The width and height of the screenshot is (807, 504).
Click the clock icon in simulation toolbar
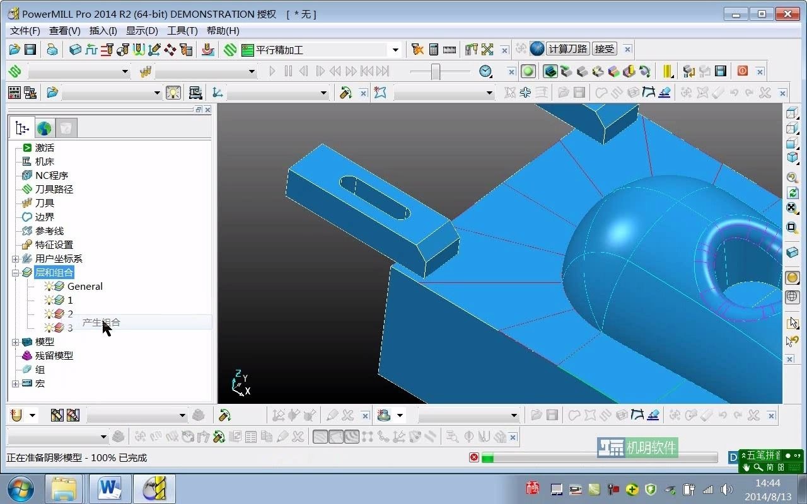coord(485,71)
